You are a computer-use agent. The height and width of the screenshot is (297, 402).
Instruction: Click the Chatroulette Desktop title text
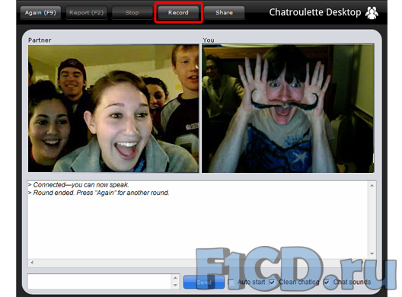click(x=315, y=12)
